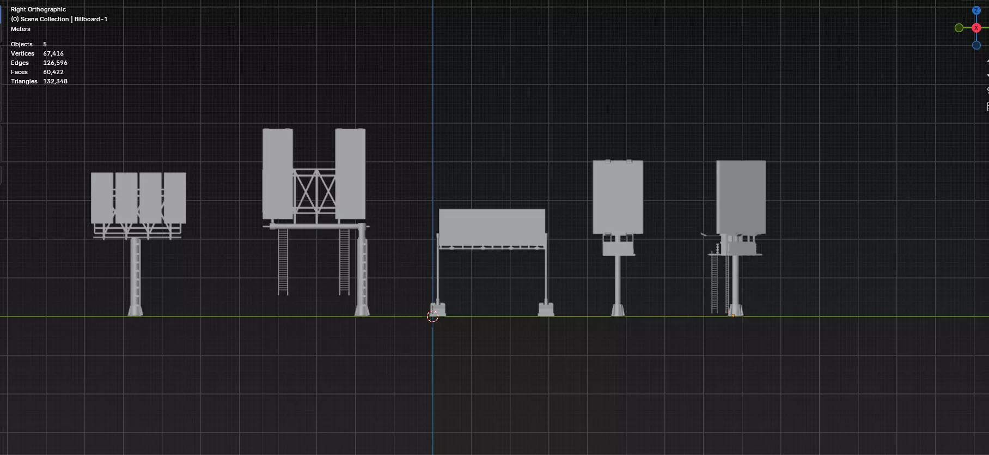Click the "Faces" statistics label

[x=19, y=72]
